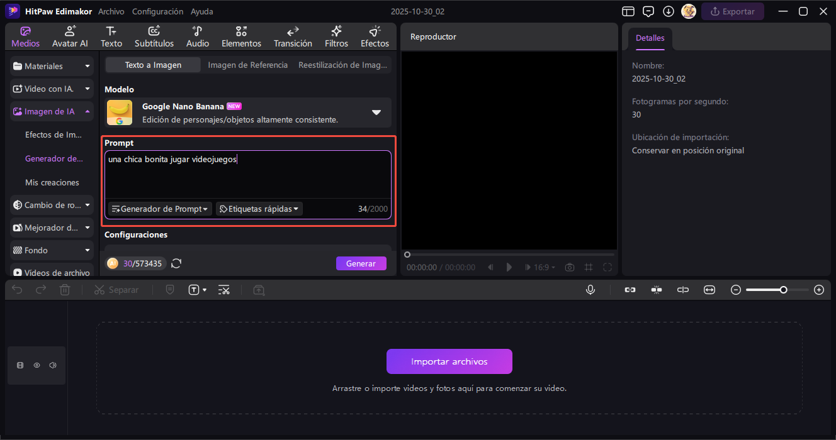Image resolution: width=836 pixels, height=440 pixels.
Task: Toggle track visibility eye icon
Action: tap(37, 365)
